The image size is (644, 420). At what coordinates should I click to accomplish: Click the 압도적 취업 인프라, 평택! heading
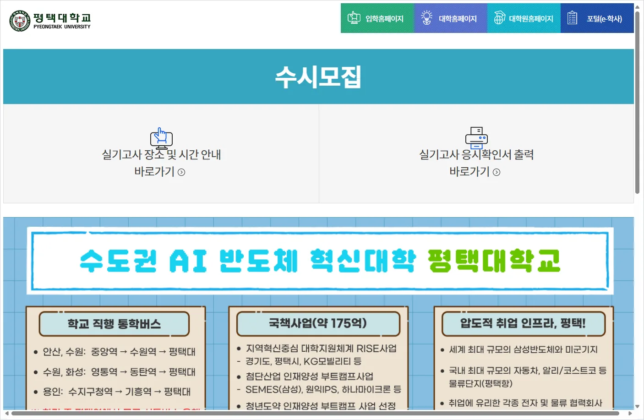click(523, 323)
